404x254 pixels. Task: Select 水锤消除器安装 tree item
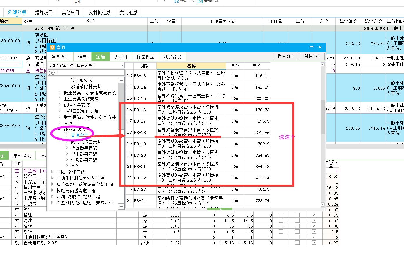(86, 87)
